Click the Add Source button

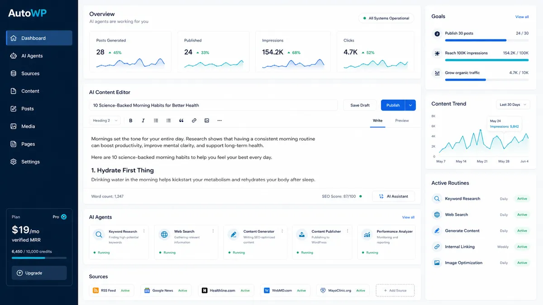tap(395, 291)
